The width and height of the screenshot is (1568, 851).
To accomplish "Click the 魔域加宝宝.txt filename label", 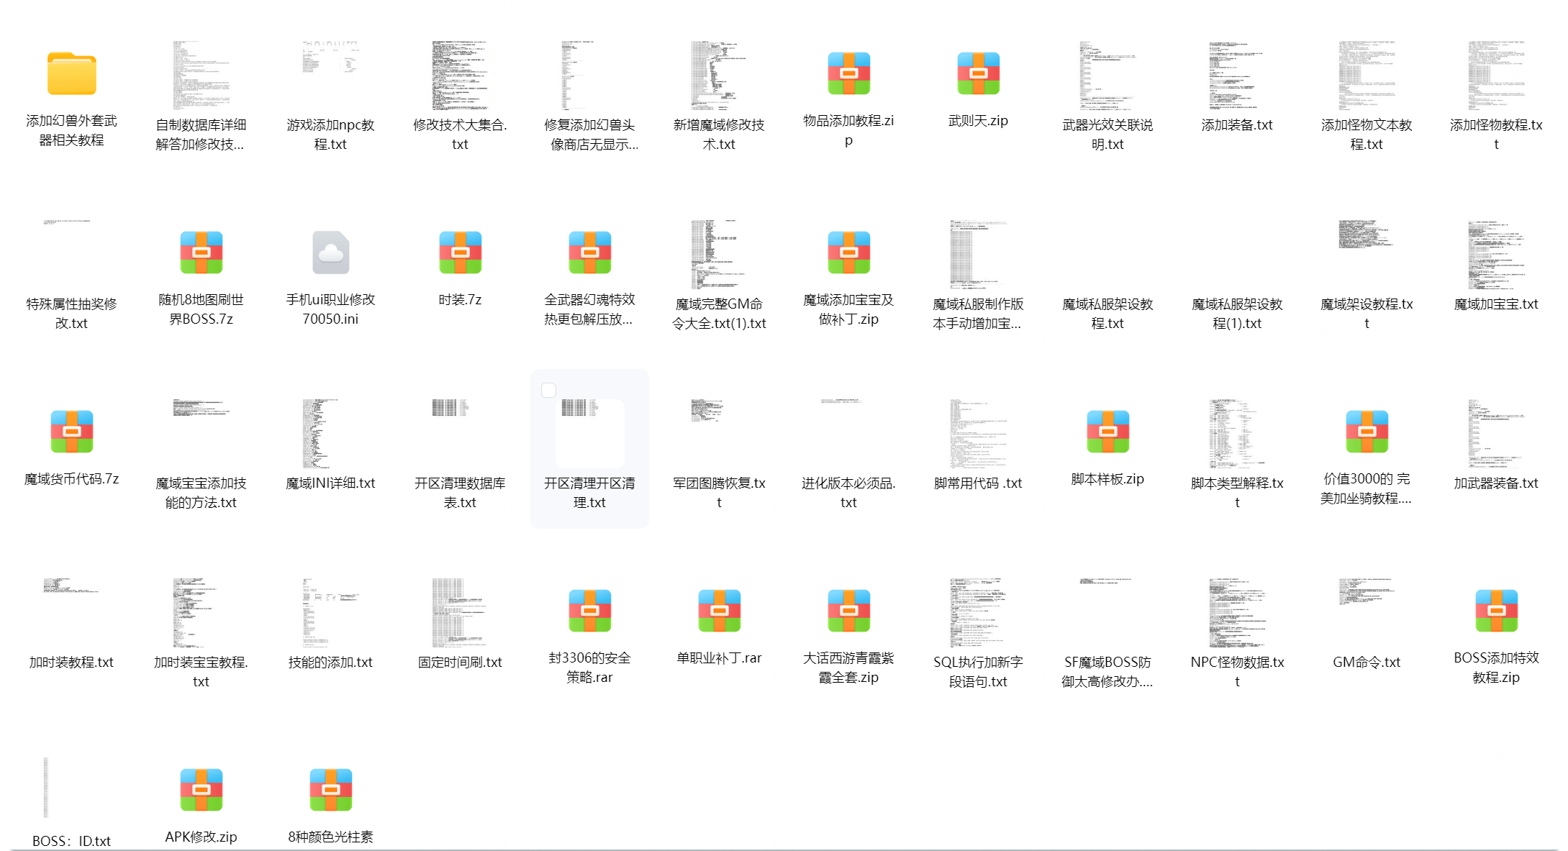I will point(1496,304).
